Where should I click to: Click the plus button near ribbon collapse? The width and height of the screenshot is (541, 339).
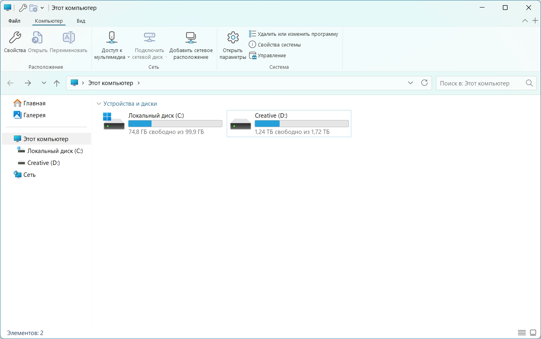coord(535,21)
